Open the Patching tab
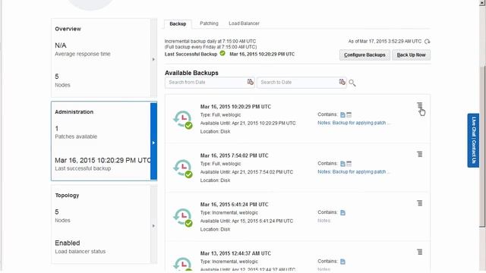Viewport: 486px width, 273px height. coord(209,24)
